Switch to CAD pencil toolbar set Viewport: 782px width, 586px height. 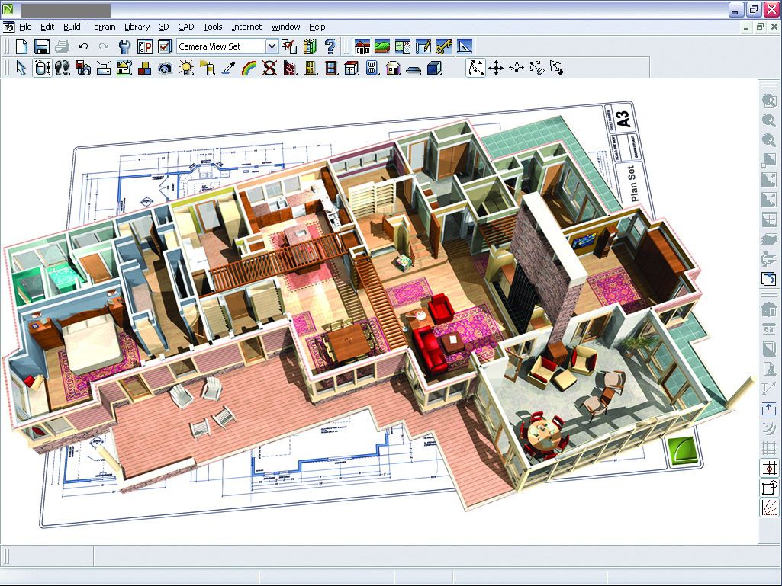click(423, 46)
